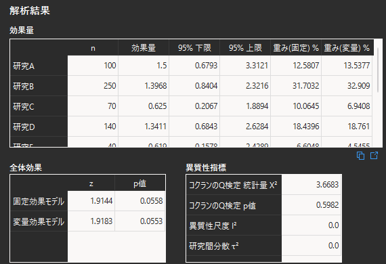Select the 研究D row header

39,127
